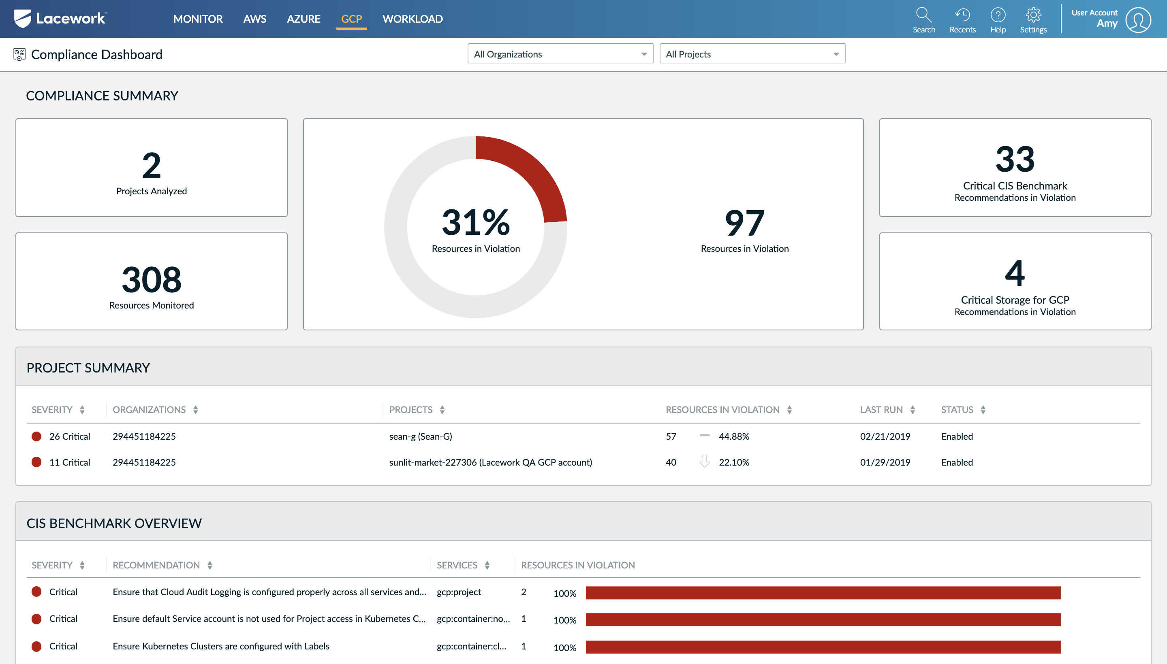This screenshot has width=1167, height=664.
Task: Expand the All Organizations dropdown
Action: [x=560, y=54]
